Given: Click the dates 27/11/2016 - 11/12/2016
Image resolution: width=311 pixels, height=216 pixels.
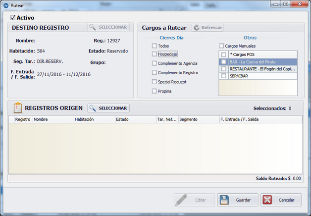Looking at the screenshot, I should pyautogui.click(x=64, y=74).
